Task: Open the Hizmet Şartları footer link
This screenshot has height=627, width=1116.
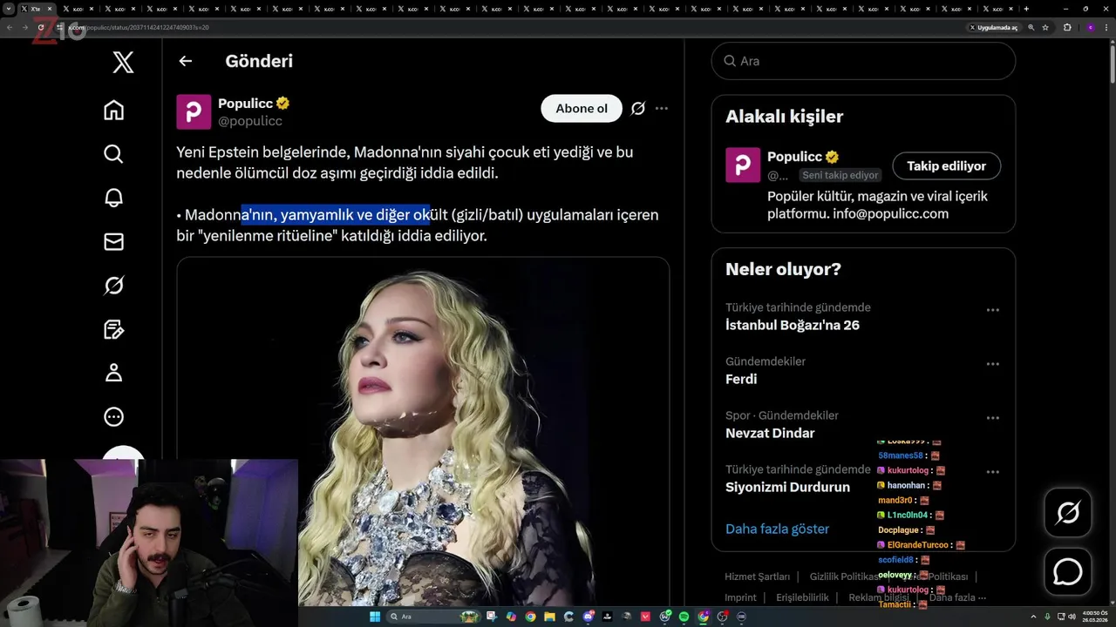Action: (757, 576)
